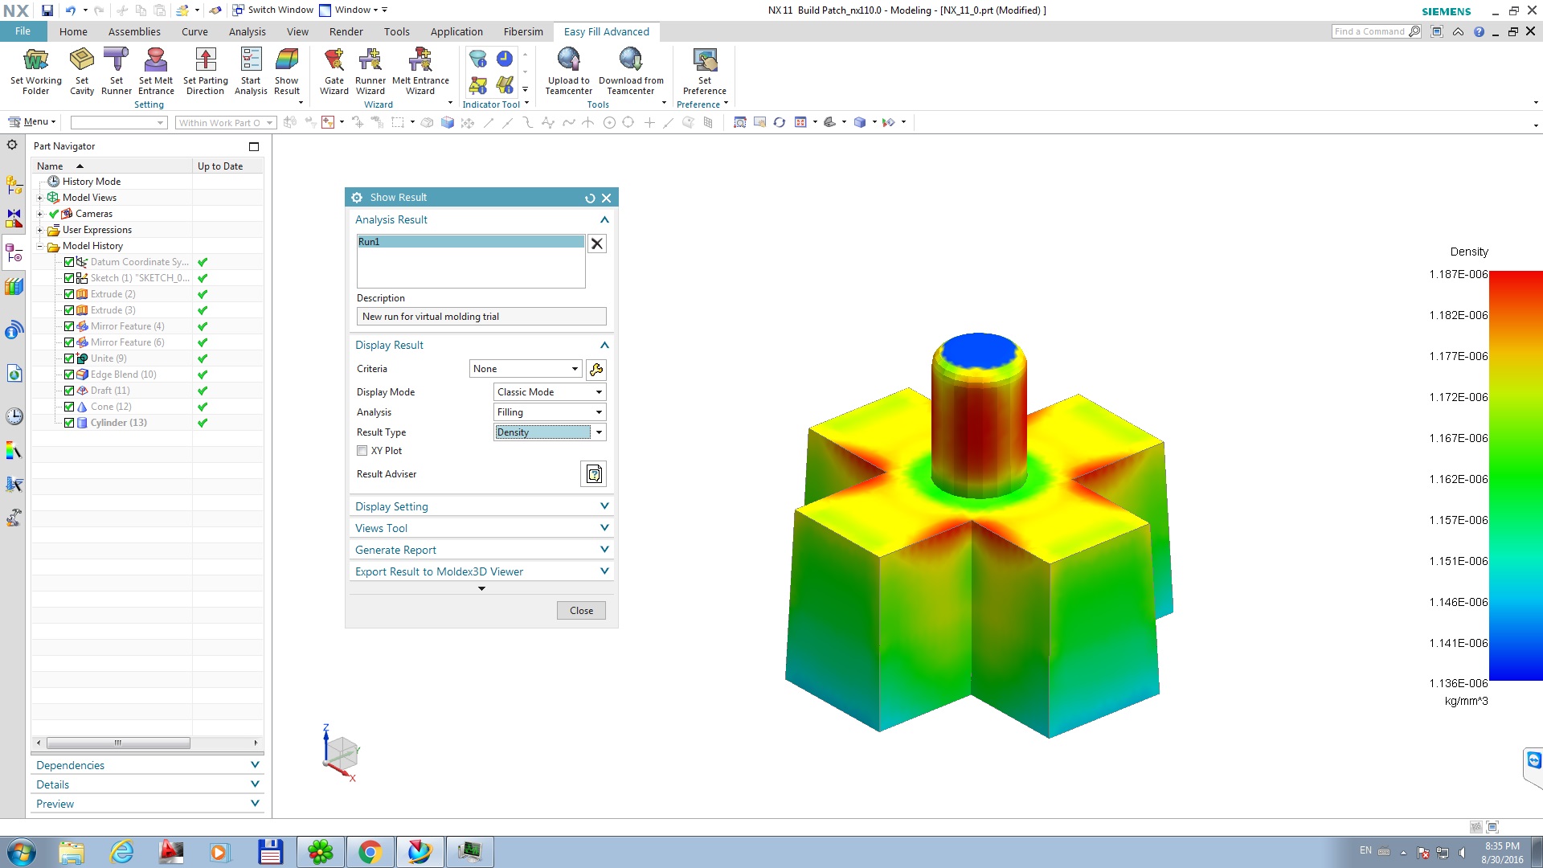Open the Fibersim menu tab
Screen dimensions: 1543x868
[522, 31]
